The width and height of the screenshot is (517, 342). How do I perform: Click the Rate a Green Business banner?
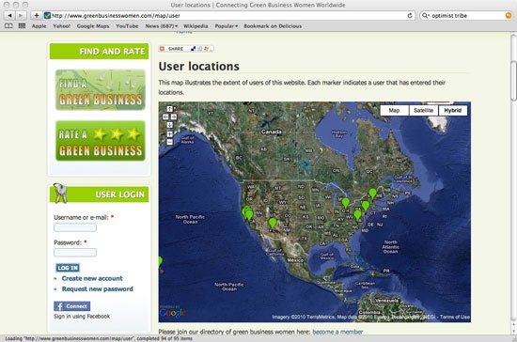click(101, 141)
